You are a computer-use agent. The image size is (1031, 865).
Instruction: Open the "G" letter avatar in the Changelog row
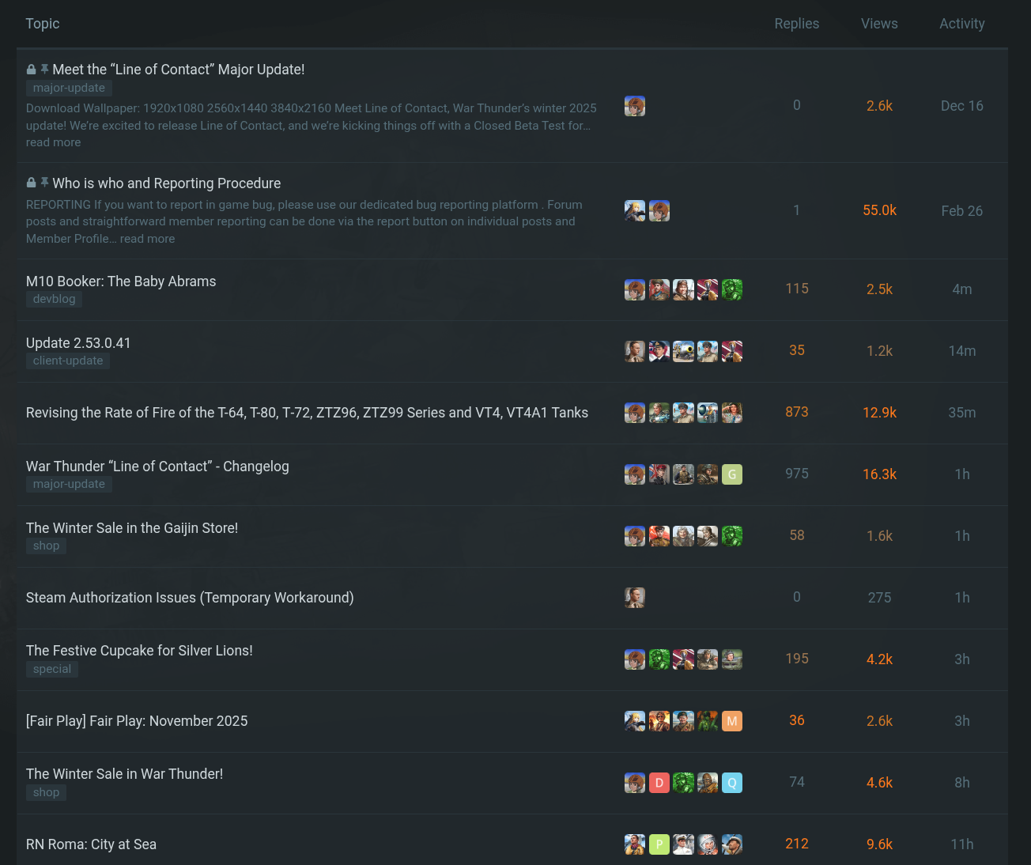732,474
